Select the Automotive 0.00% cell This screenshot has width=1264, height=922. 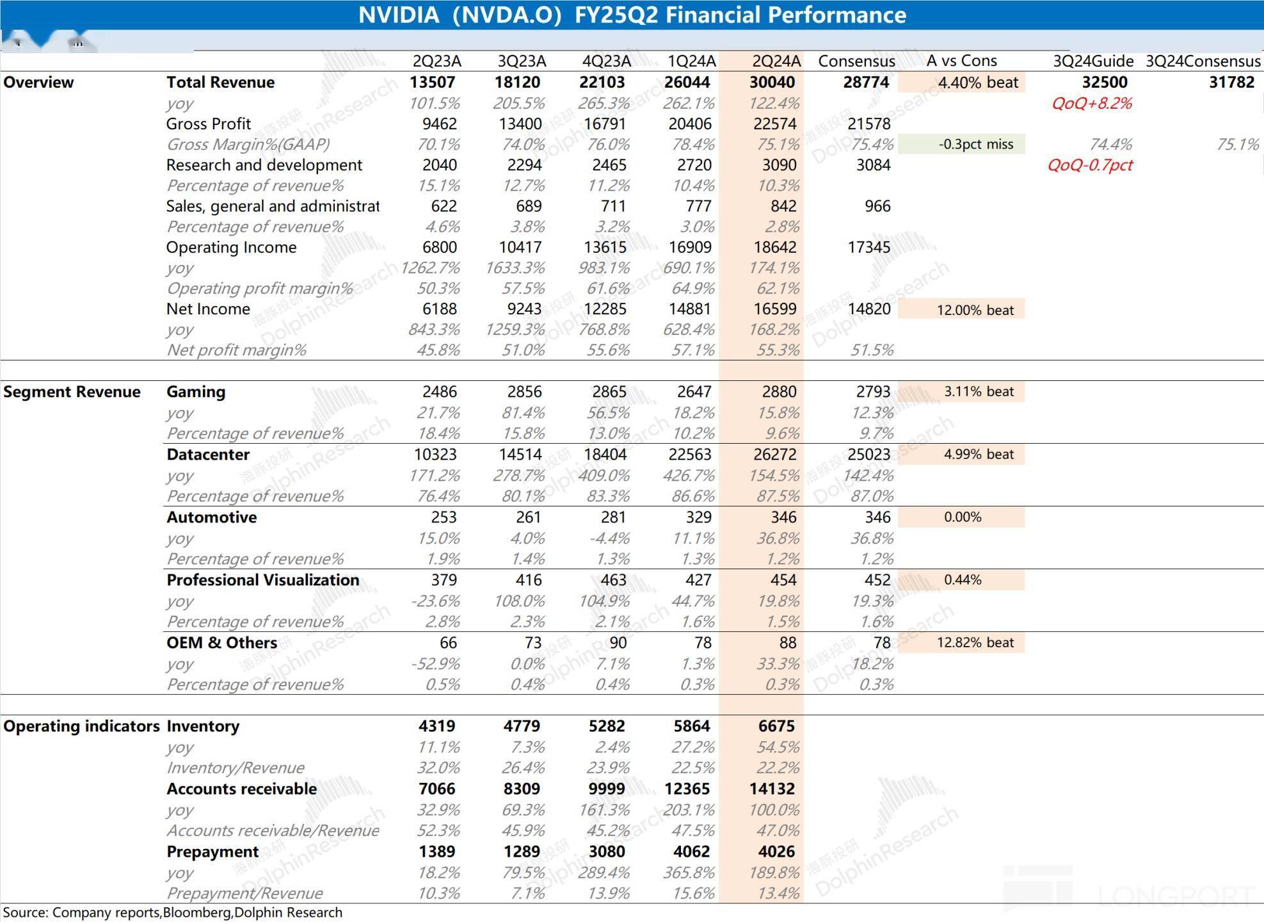pyautogui.click(x=961, y=517)
